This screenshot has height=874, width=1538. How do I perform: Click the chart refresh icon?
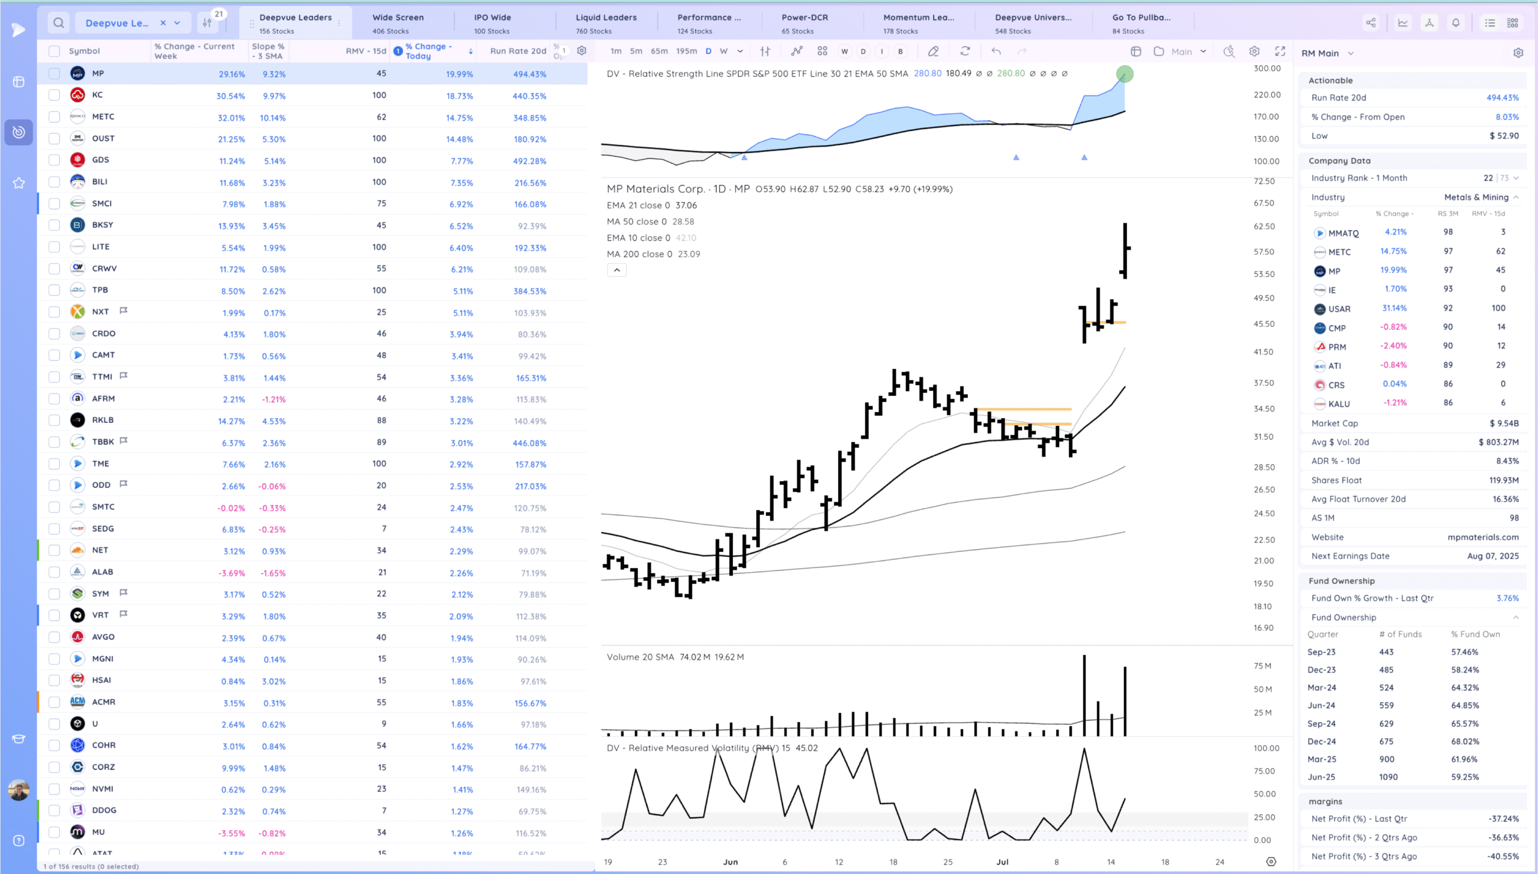click(965, 51)
